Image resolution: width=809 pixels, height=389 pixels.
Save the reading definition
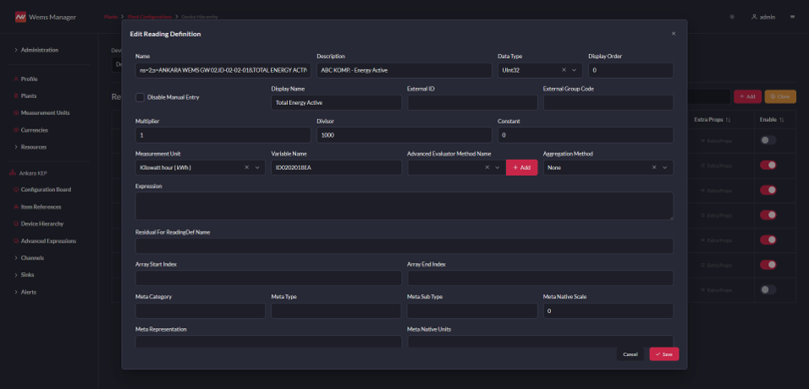tap(663, 354)
